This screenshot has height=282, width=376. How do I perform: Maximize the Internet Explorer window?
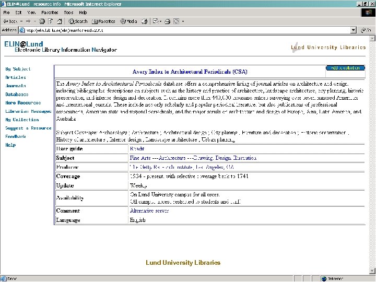click(365, 4)
